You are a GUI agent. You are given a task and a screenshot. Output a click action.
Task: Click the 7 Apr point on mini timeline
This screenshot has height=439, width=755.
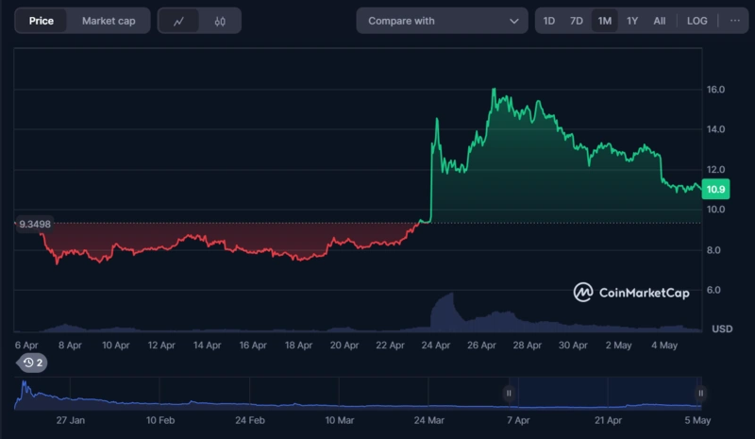(517, 419)
